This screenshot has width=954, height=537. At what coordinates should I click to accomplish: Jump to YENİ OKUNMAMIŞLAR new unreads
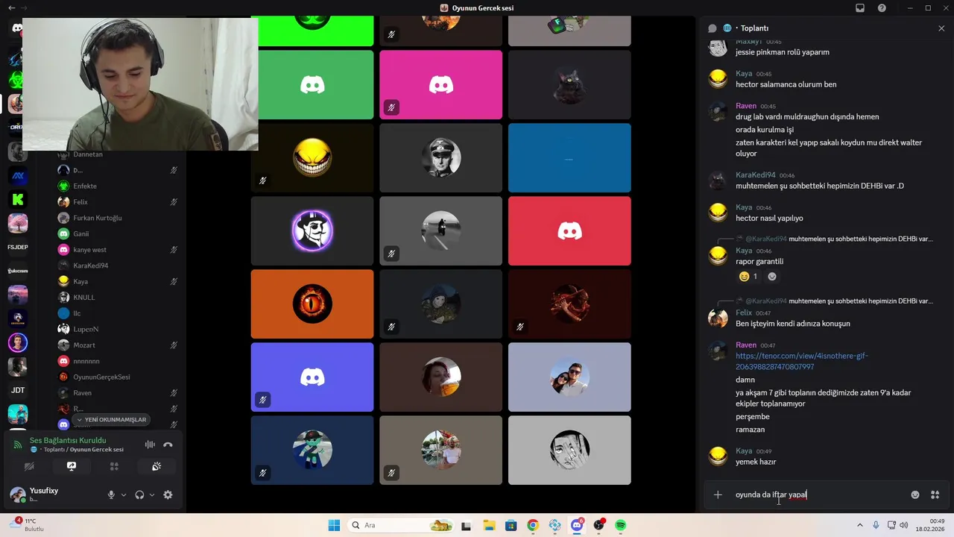click(111, 420)
